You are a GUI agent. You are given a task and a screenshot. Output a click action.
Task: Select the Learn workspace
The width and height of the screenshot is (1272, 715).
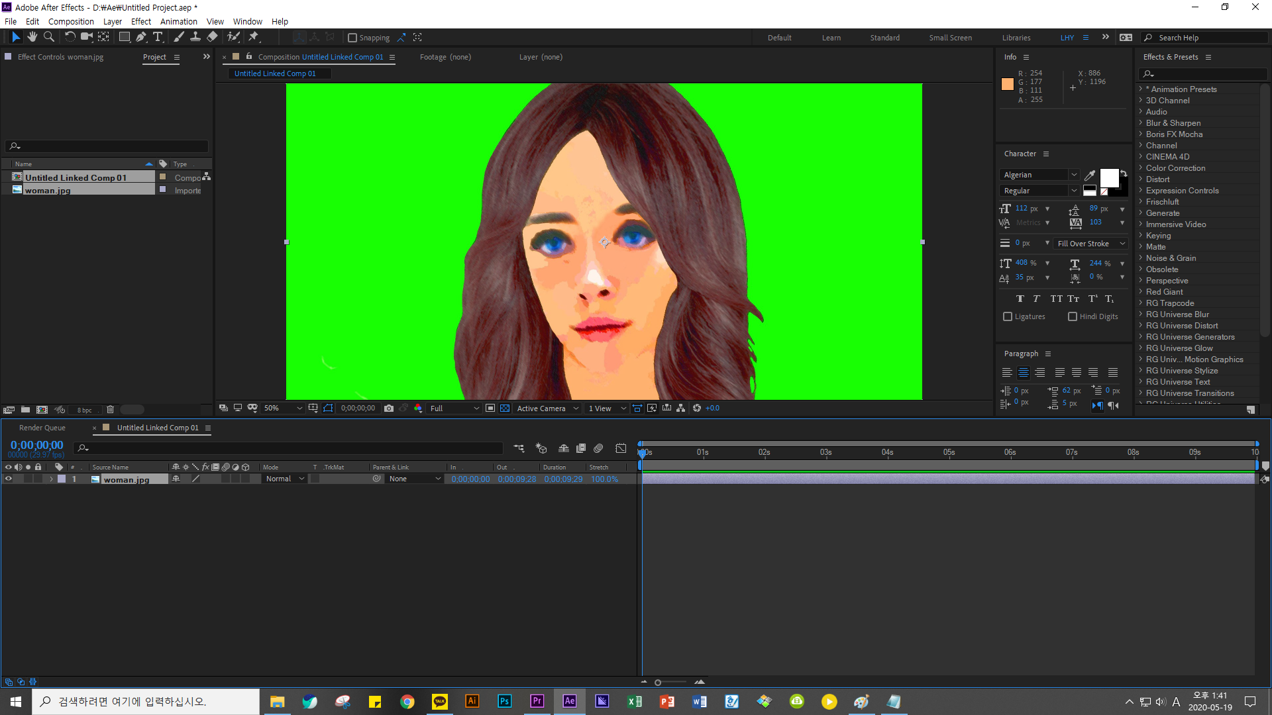pyautogui.click(x=831, y=38)
